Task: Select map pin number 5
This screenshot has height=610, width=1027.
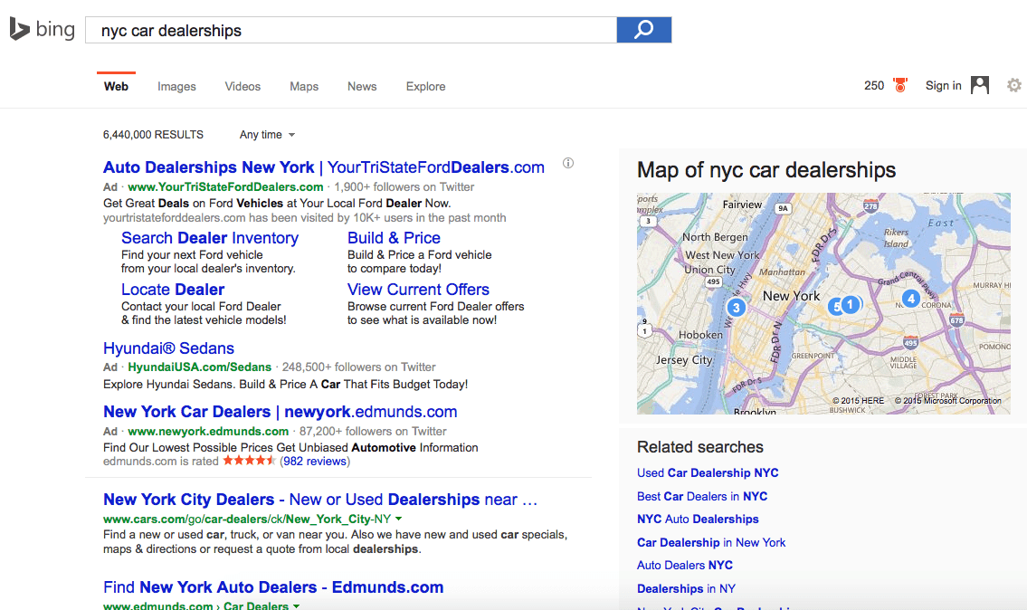Action: point(834,307)
